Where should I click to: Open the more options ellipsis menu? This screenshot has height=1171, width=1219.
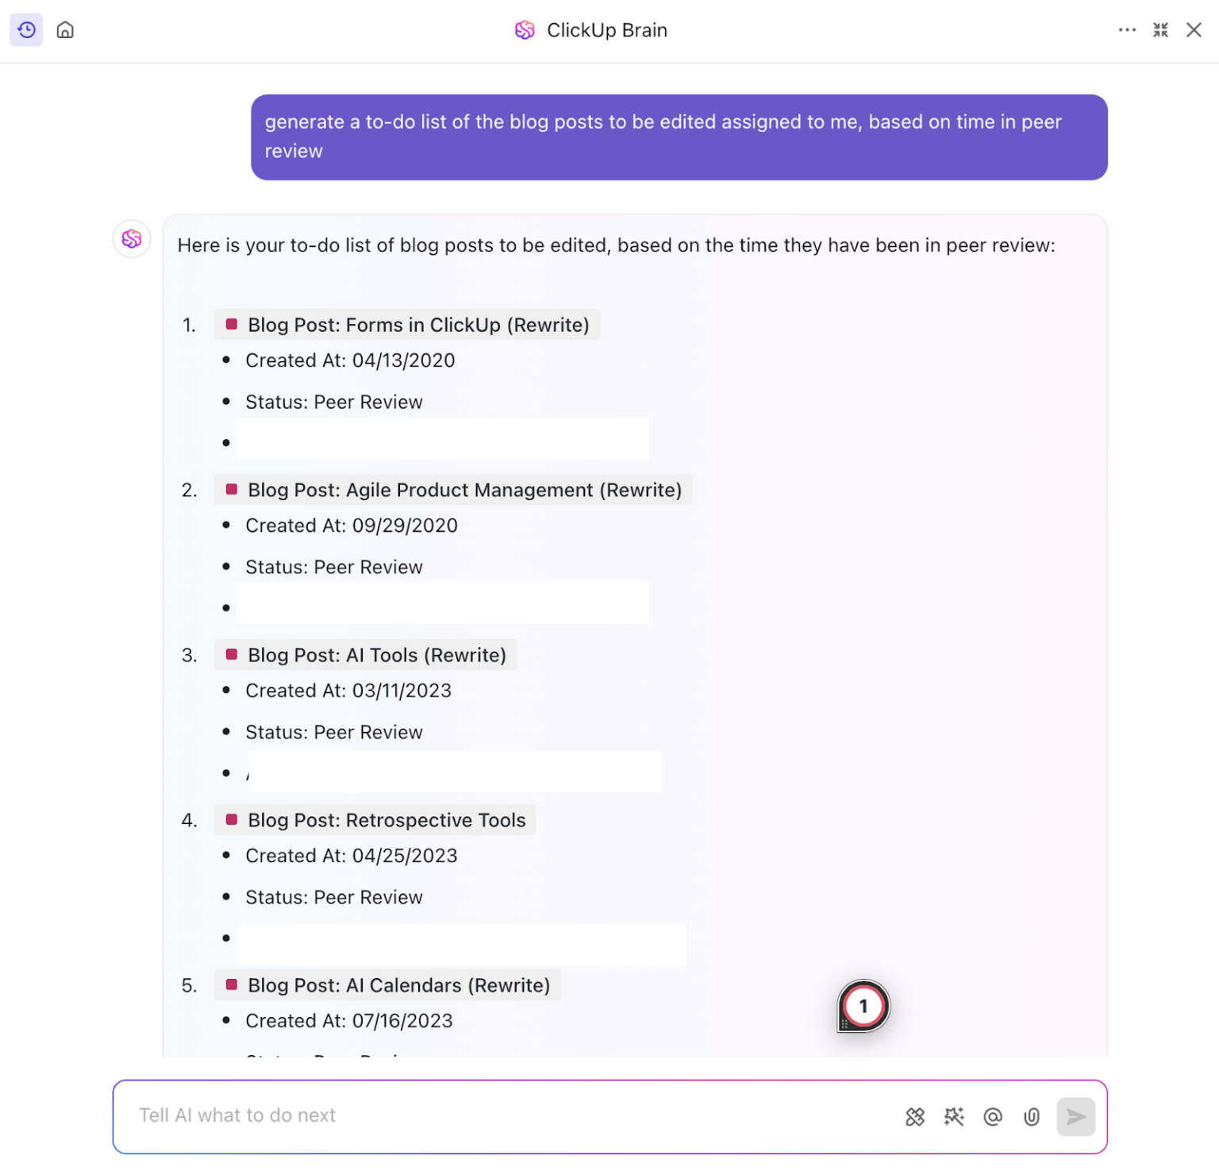1128,29
